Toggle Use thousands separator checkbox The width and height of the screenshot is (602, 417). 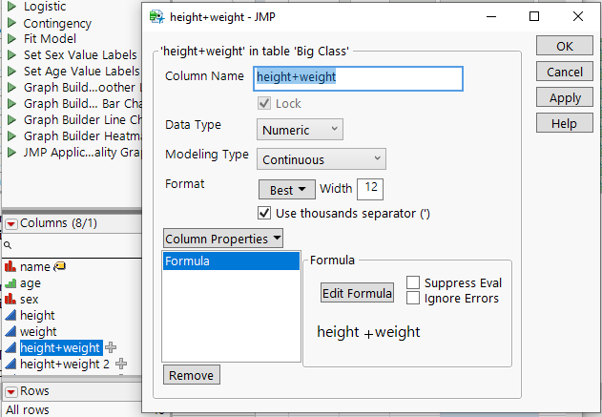[265, 213]
